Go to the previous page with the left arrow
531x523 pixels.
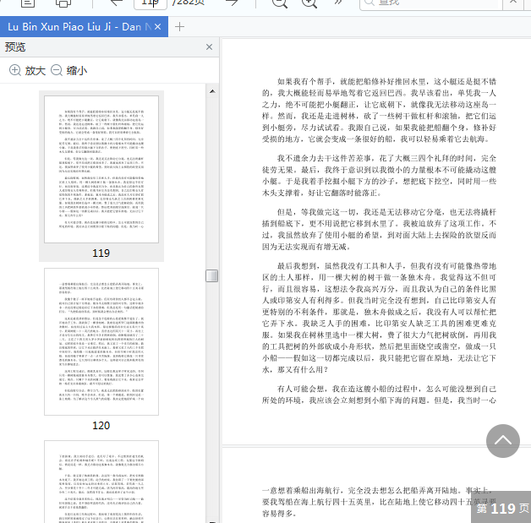(118, 3)
